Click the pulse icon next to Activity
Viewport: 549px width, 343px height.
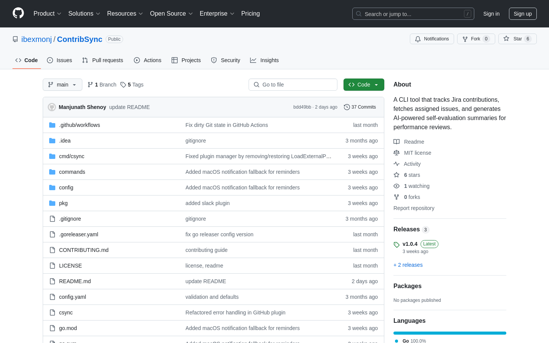[x=396, y=164]
